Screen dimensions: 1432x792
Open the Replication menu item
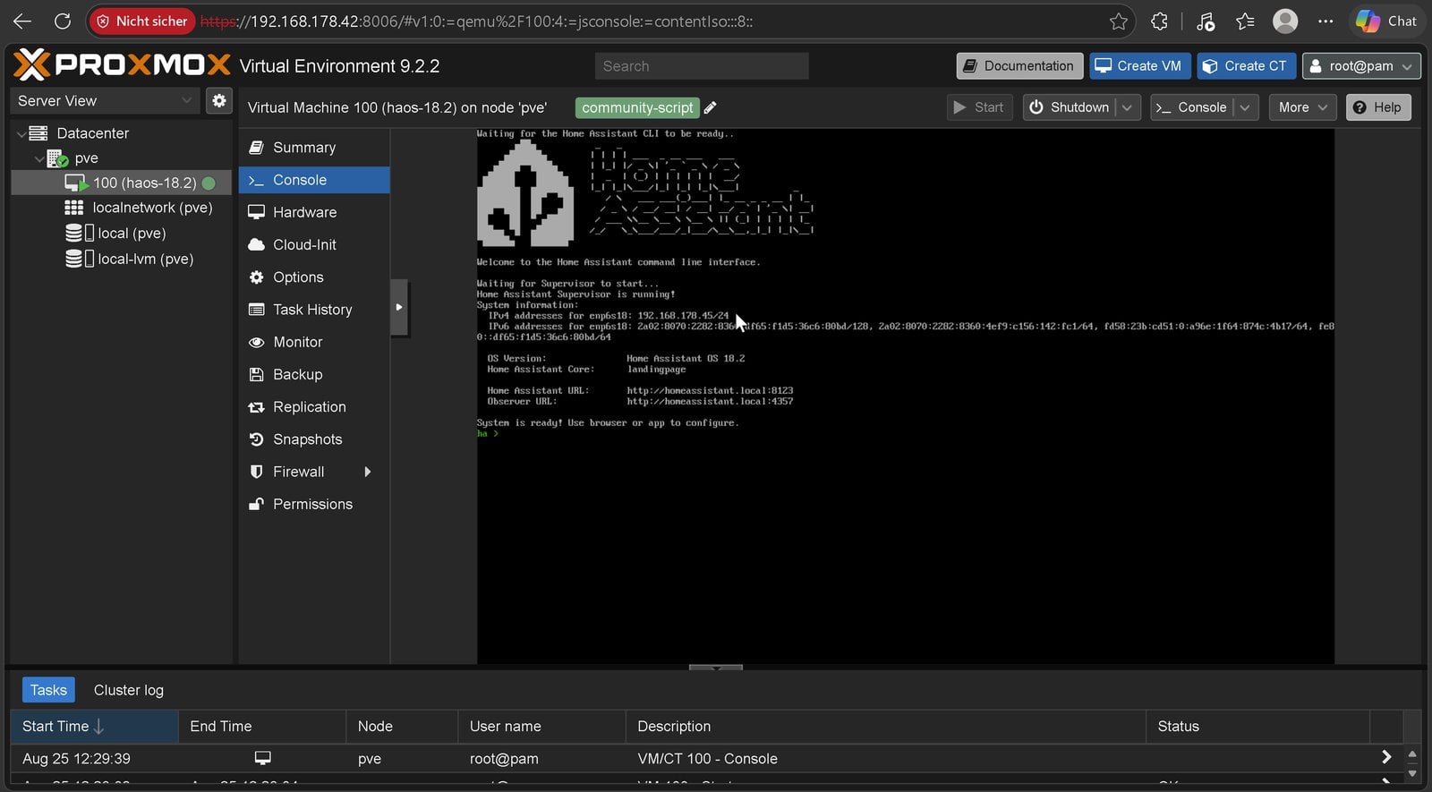(x=314, y=407)
